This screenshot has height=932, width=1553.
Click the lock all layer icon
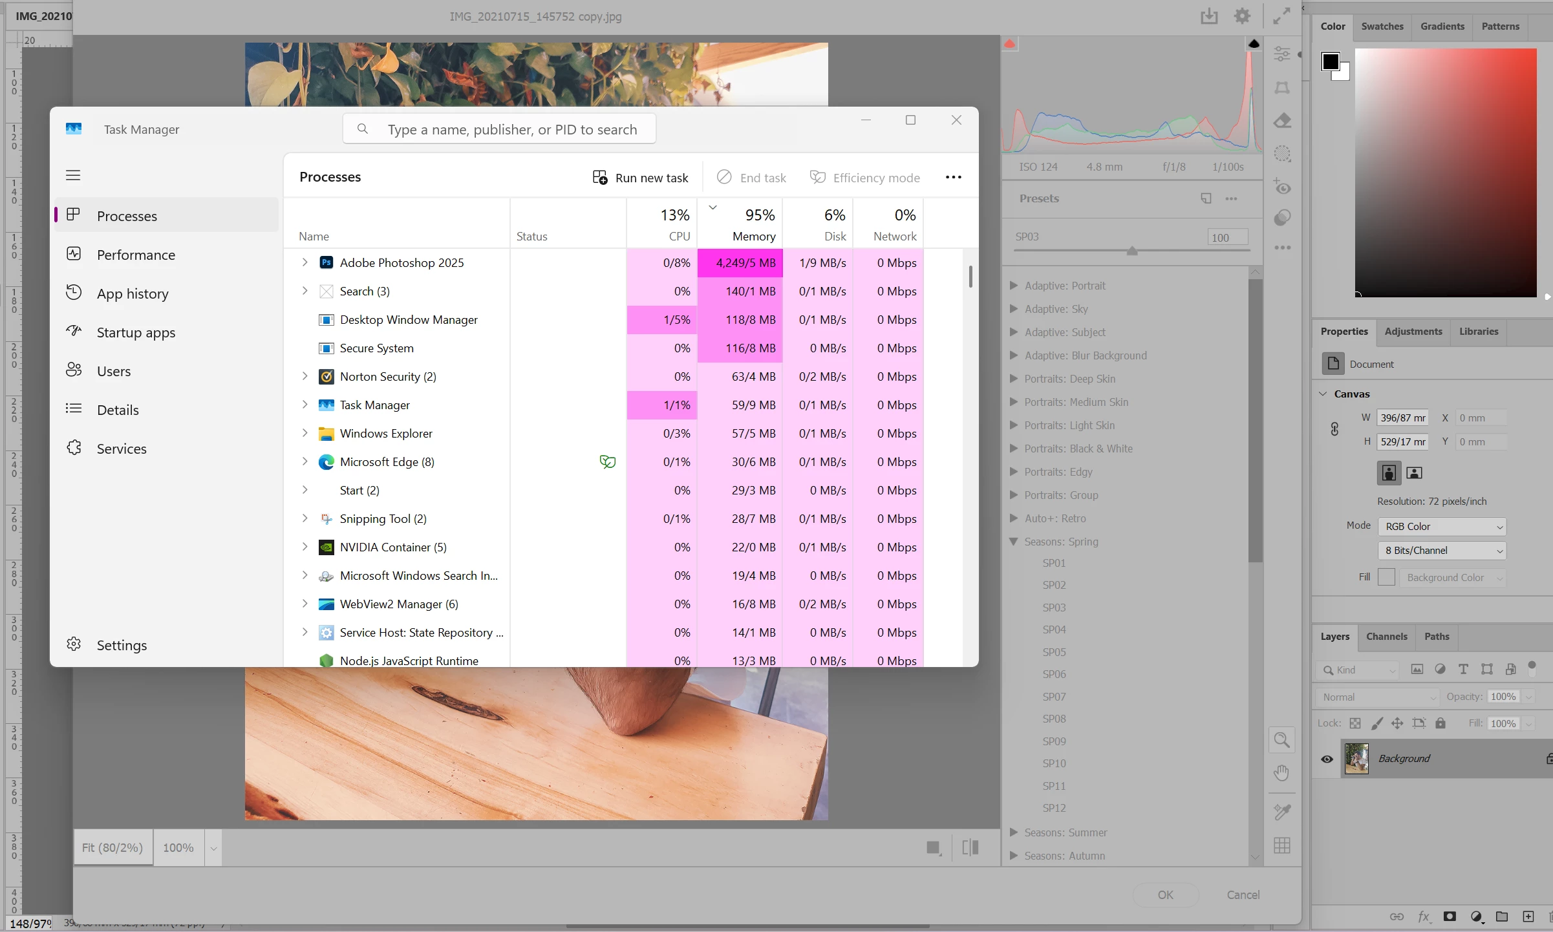(x=1441, y=723)
